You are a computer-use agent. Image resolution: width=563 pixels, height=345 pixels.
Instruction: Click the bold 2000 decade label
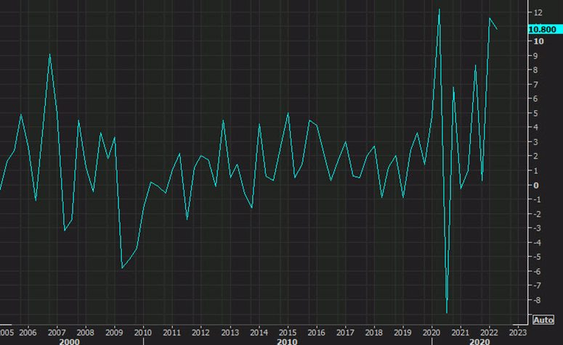click(69, 341)
